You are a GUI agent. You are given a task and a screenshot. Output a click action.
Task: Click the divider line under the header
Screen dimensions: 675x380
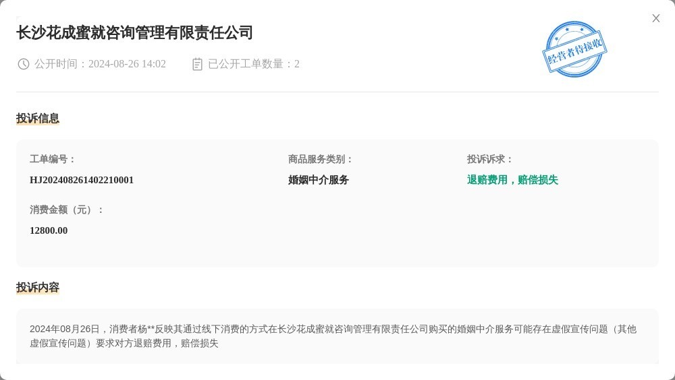click(337, 92)
